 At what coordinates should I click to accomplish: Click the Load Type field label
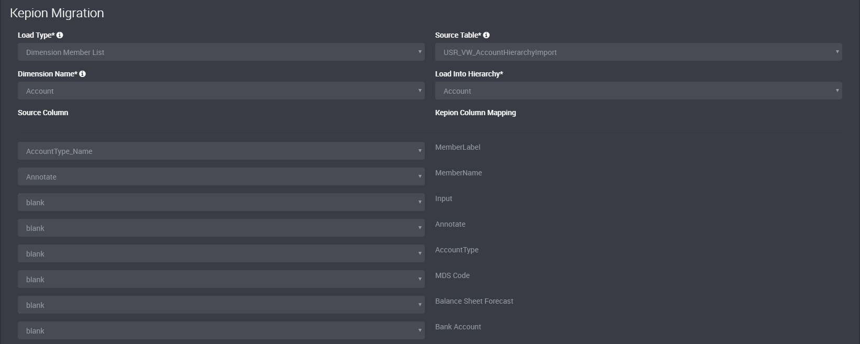tap(36, 35)
